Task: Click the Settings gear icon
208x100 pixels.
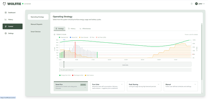Action: coord(5,34)
